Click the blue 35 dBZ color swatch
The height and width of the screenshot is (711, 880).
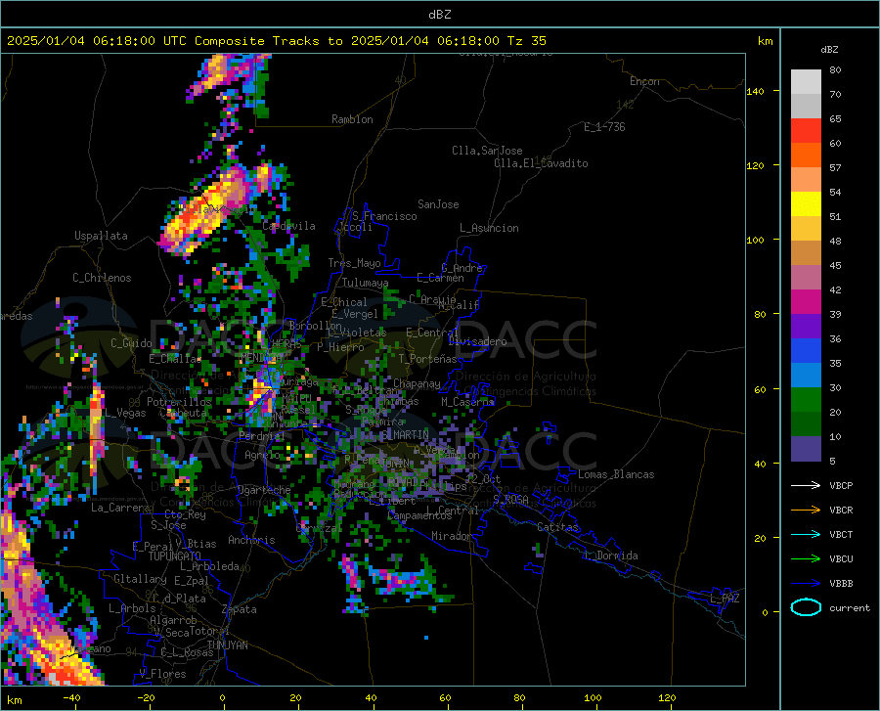point(806,351)
